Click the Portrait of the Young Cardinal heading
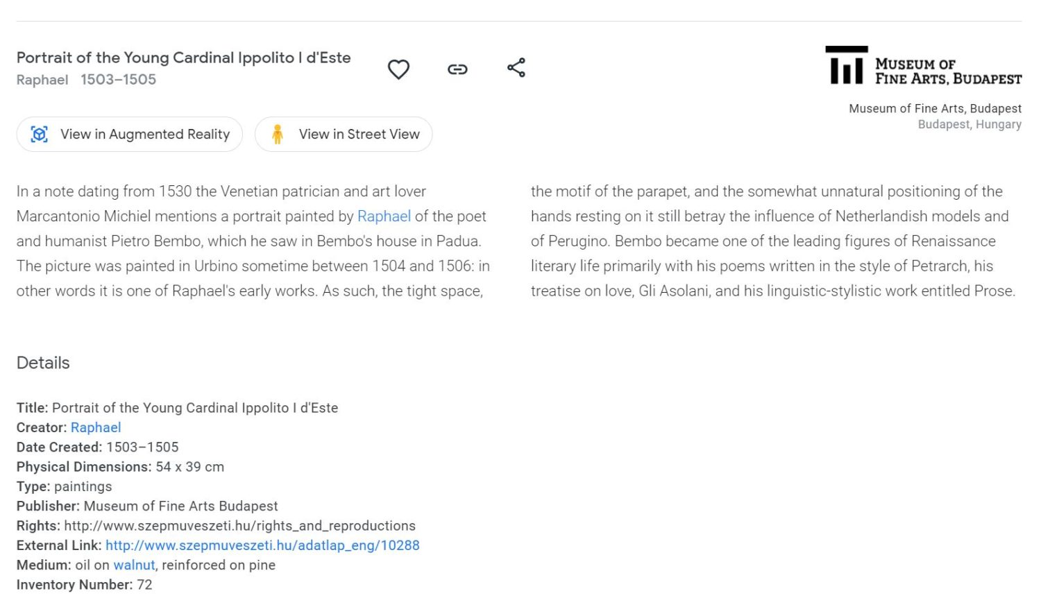This screenshot has width=1041, height=607. coord(183,58)
